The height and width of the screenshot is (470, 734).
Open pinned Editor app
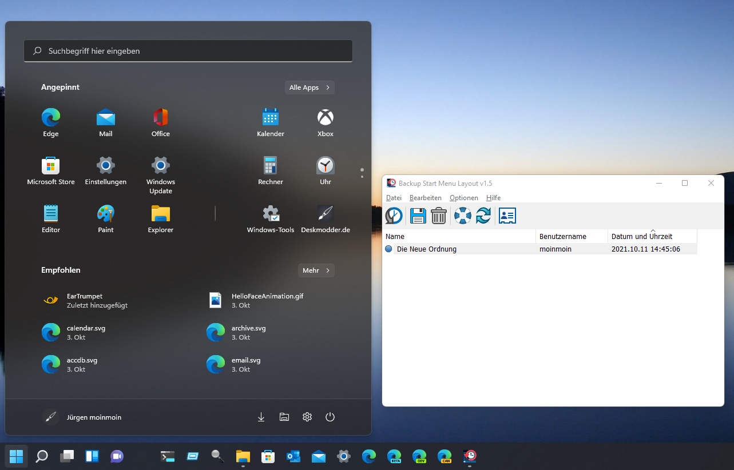51,219
